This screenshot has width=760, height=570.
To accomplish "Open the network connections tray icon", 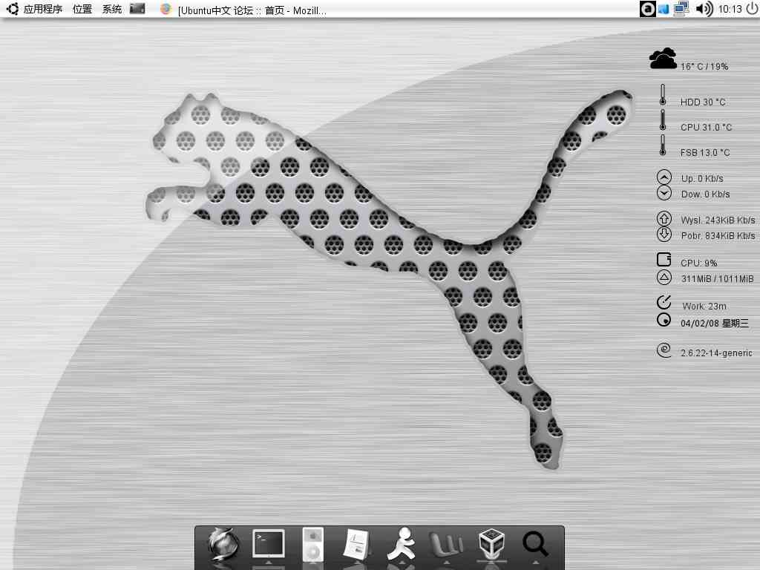I will (681, 9).
